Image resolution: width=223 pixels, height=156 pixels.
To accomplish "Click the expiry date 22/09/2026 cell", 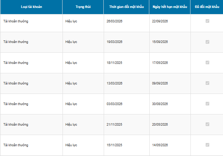I will click(160, 21).
